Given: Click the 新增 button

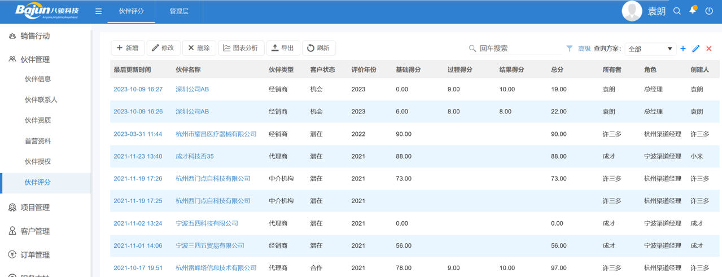Looking at the screenshot, I should pos(128,48).
